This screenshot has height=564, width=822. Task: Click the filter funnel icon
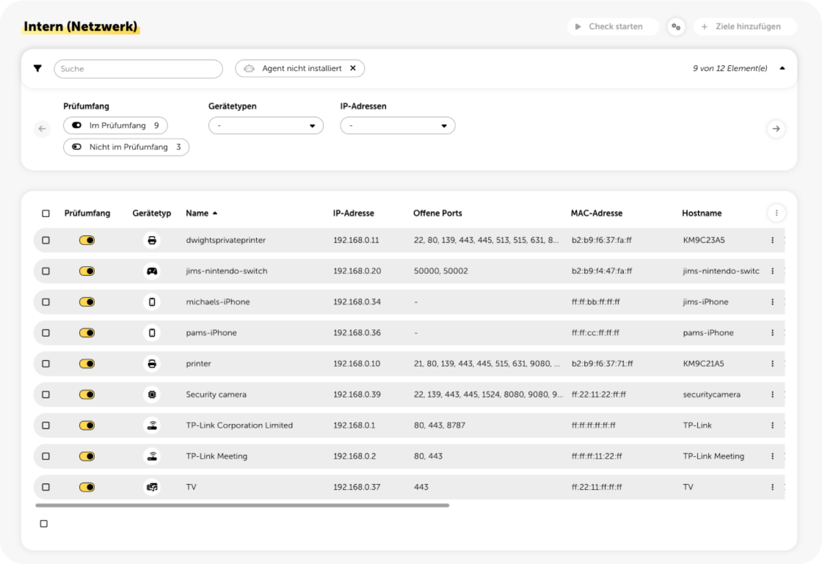(x=37, y=68)
